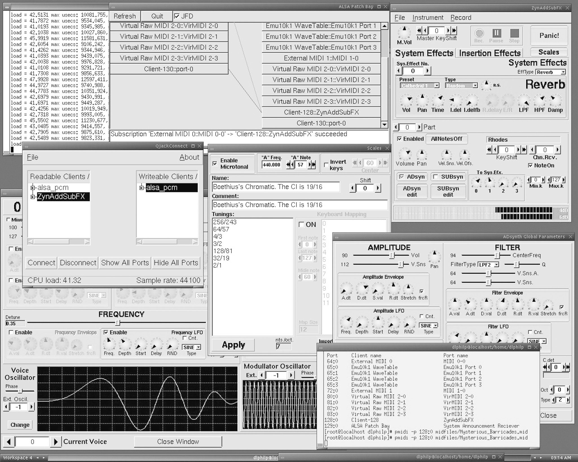
Task: Click the Amplitude LFO Depth knob
Action: (x=362, y=323)
